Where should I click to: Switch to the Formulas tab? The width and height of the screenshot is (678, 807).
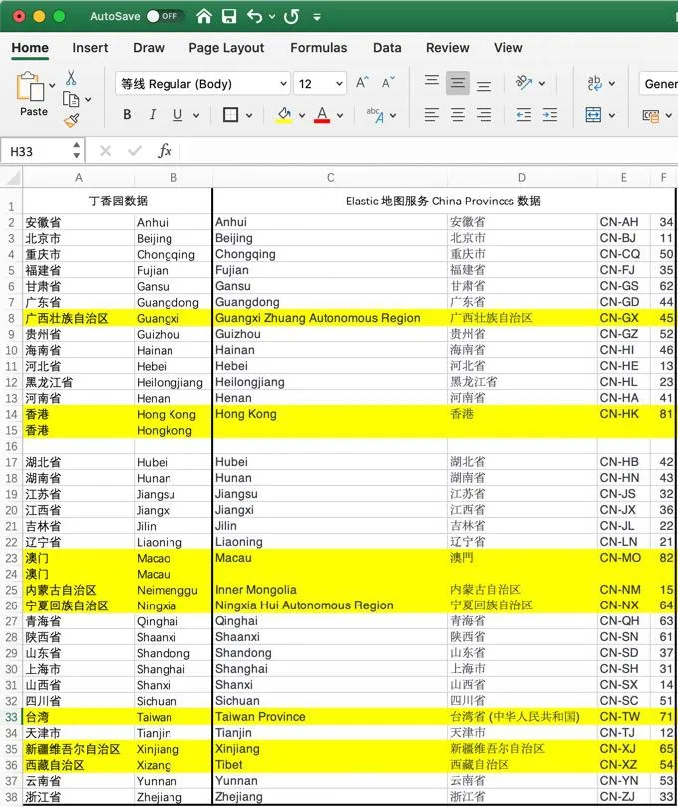(318, 47)
